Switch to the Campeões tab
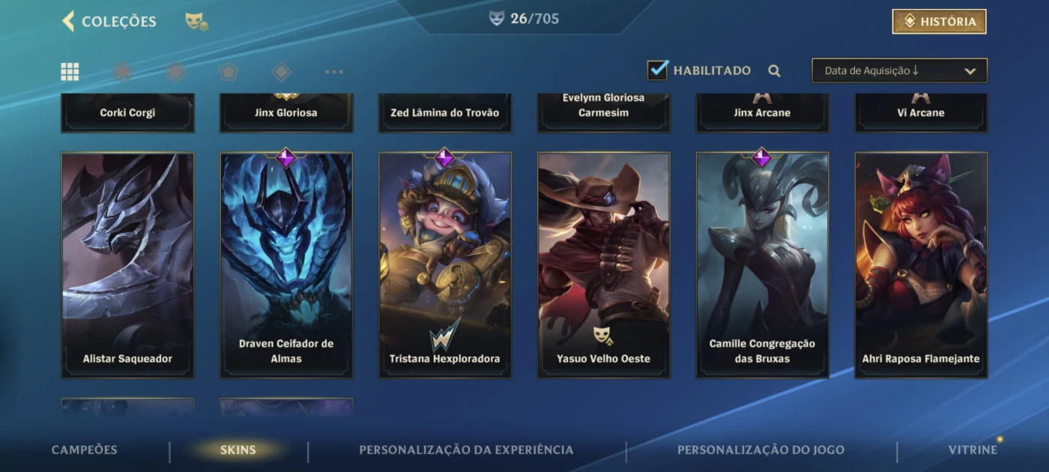The width and height of the screenshot is (1049, 472). [x=85, y=450]
